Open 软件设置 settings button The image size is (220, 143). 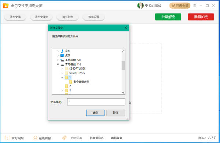(x=94, y=17)
